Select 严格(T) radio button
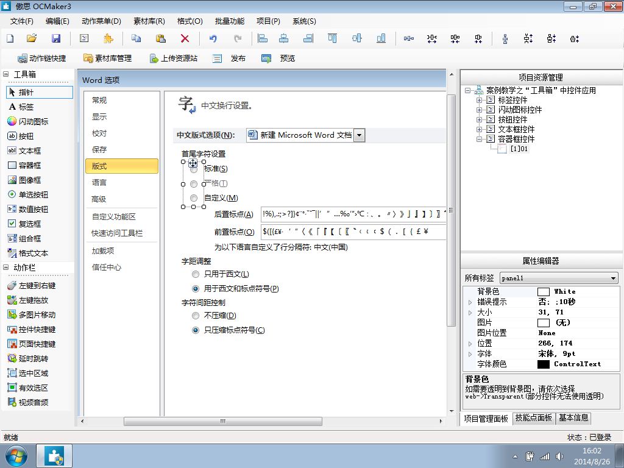Screen dimensions: 624x468 click(x=194, y=183)
